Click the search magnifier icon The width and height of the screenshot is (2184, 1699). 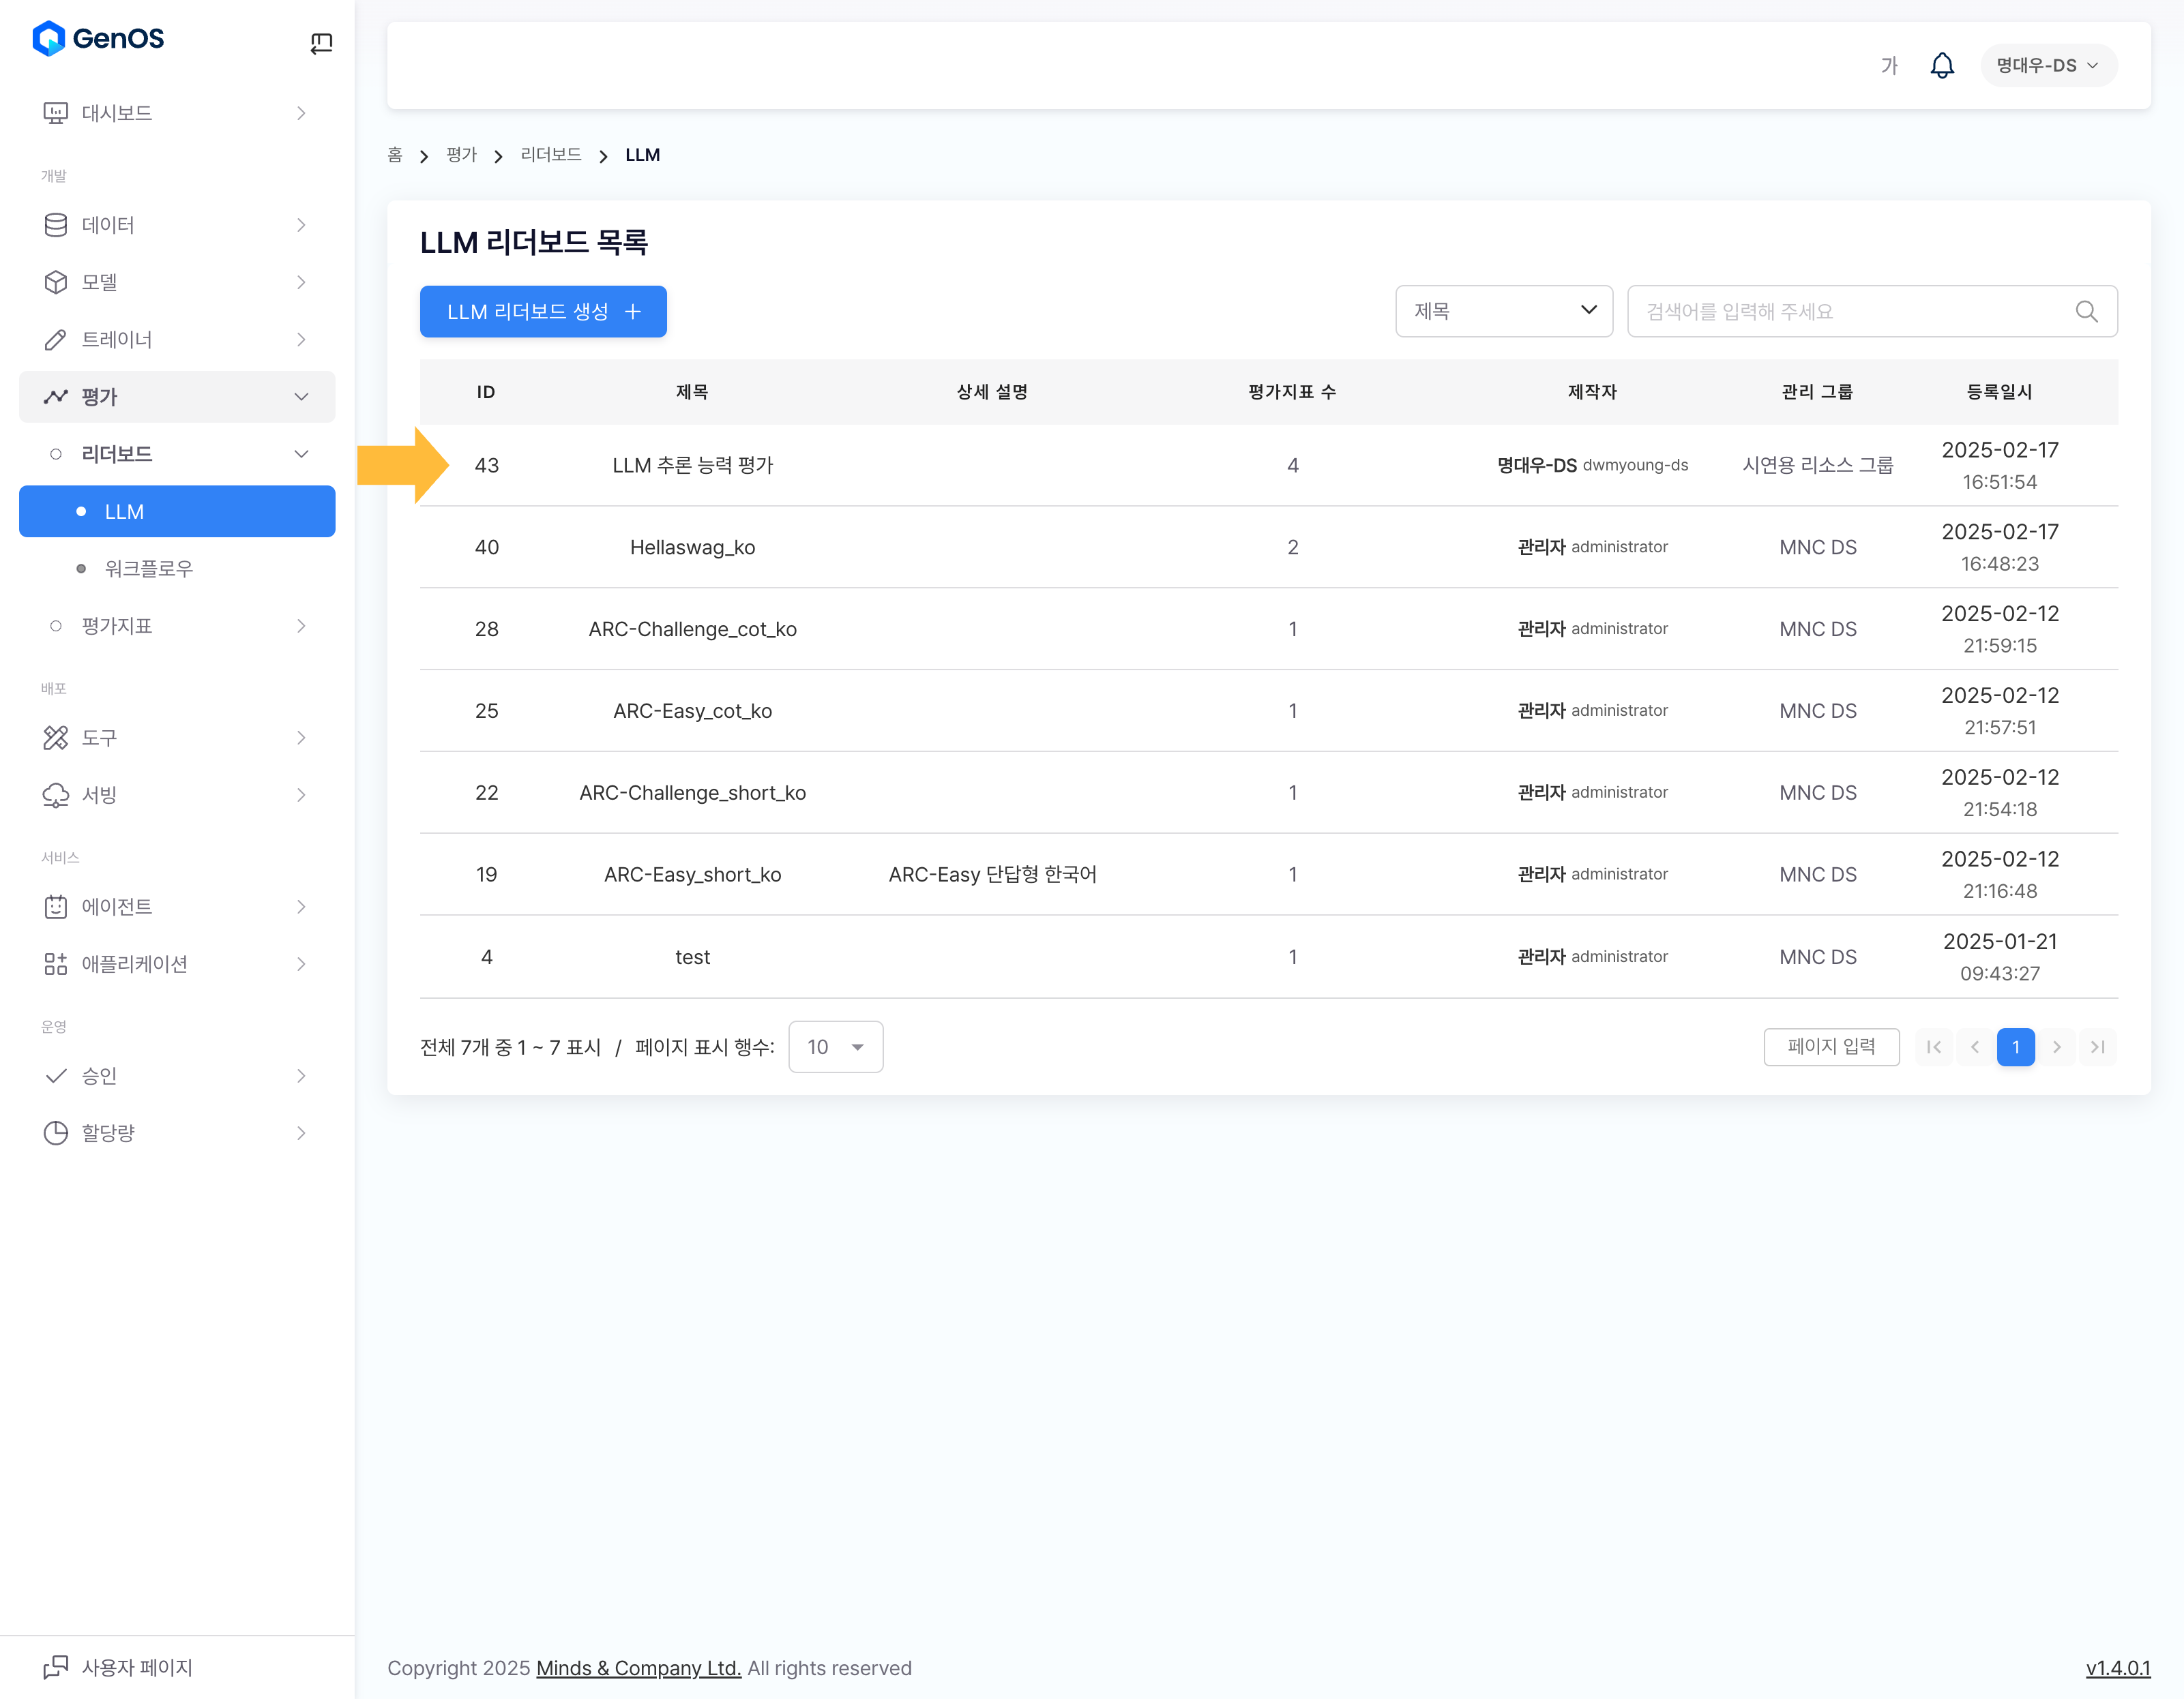[x=2086, y=312]
